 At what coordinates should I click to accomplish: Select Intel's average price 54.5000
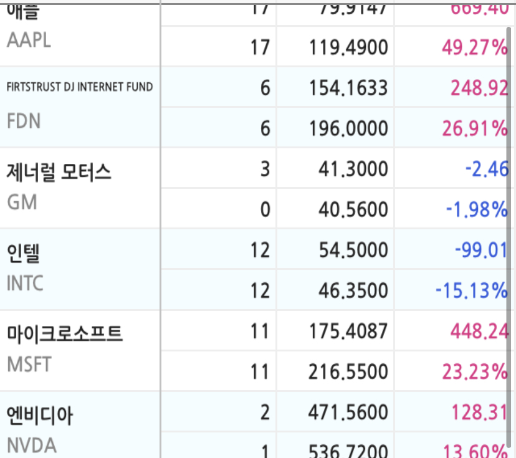tap(352, 250)
